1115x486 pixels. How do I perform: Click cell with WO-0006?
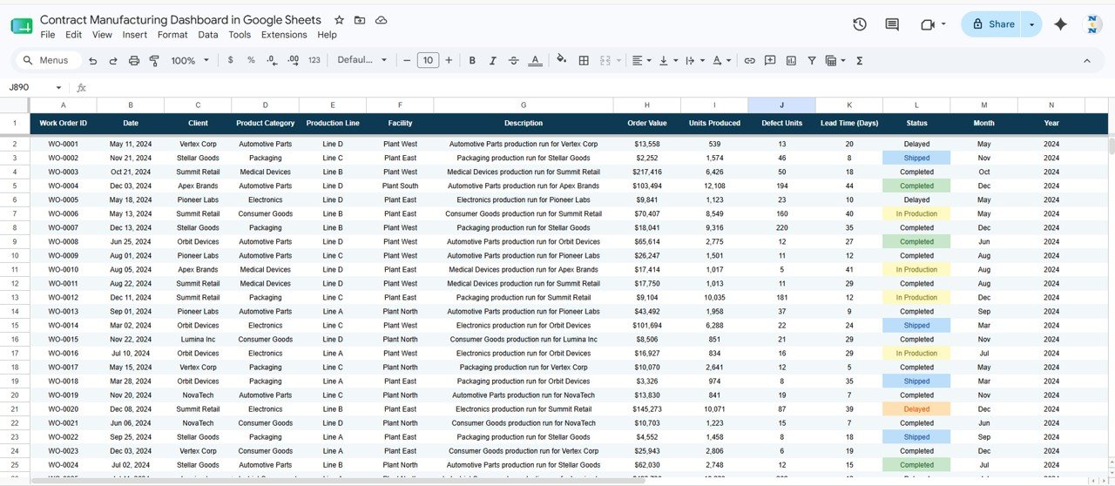point(63,214)
